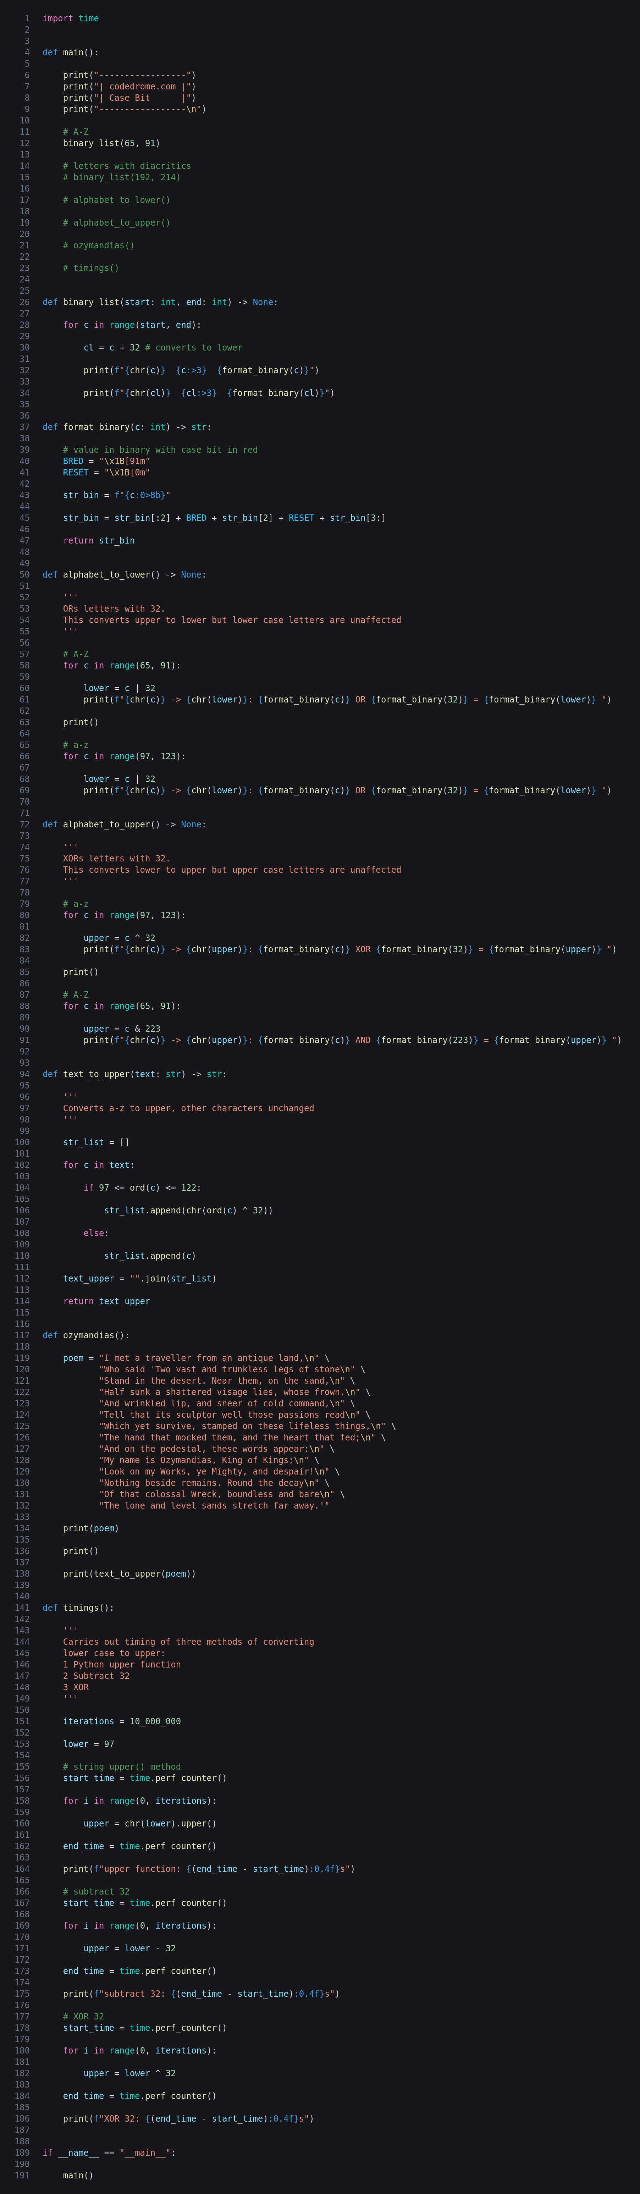
Task: Click the commented '# timings()' call
Action: pos(91,268)
